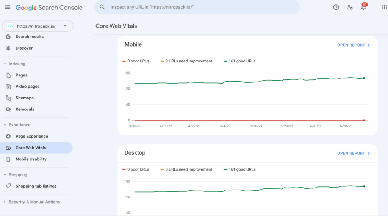This screenshot has height=216, width=388.
Task: Collapse the Shopping section
Action: coord(5,175)
